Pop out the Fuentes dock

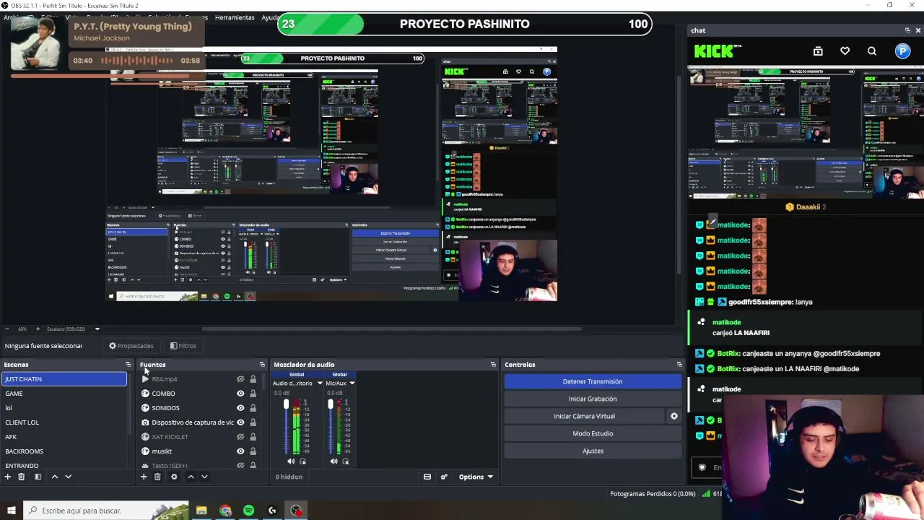[262, 365]
